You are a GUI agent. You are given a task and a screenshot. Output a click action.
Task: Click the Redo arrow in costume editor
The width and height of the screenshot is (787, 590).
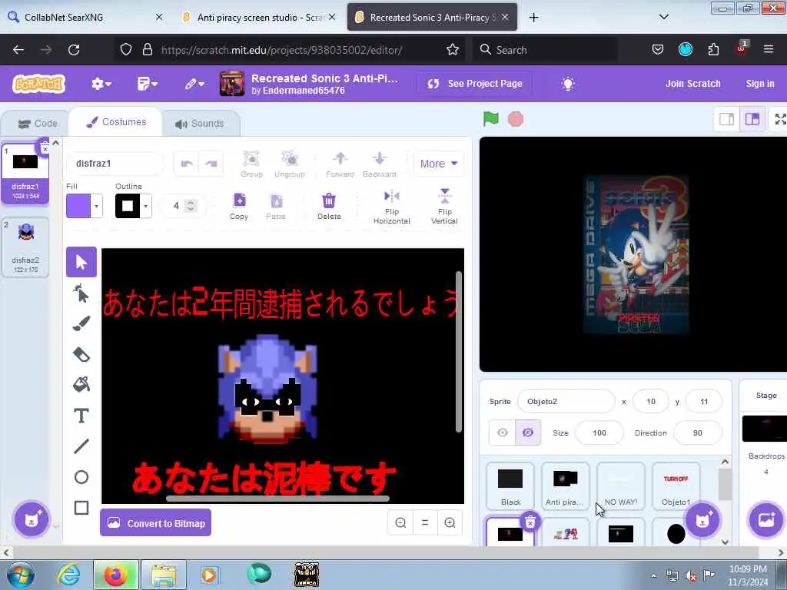point(211,164)
